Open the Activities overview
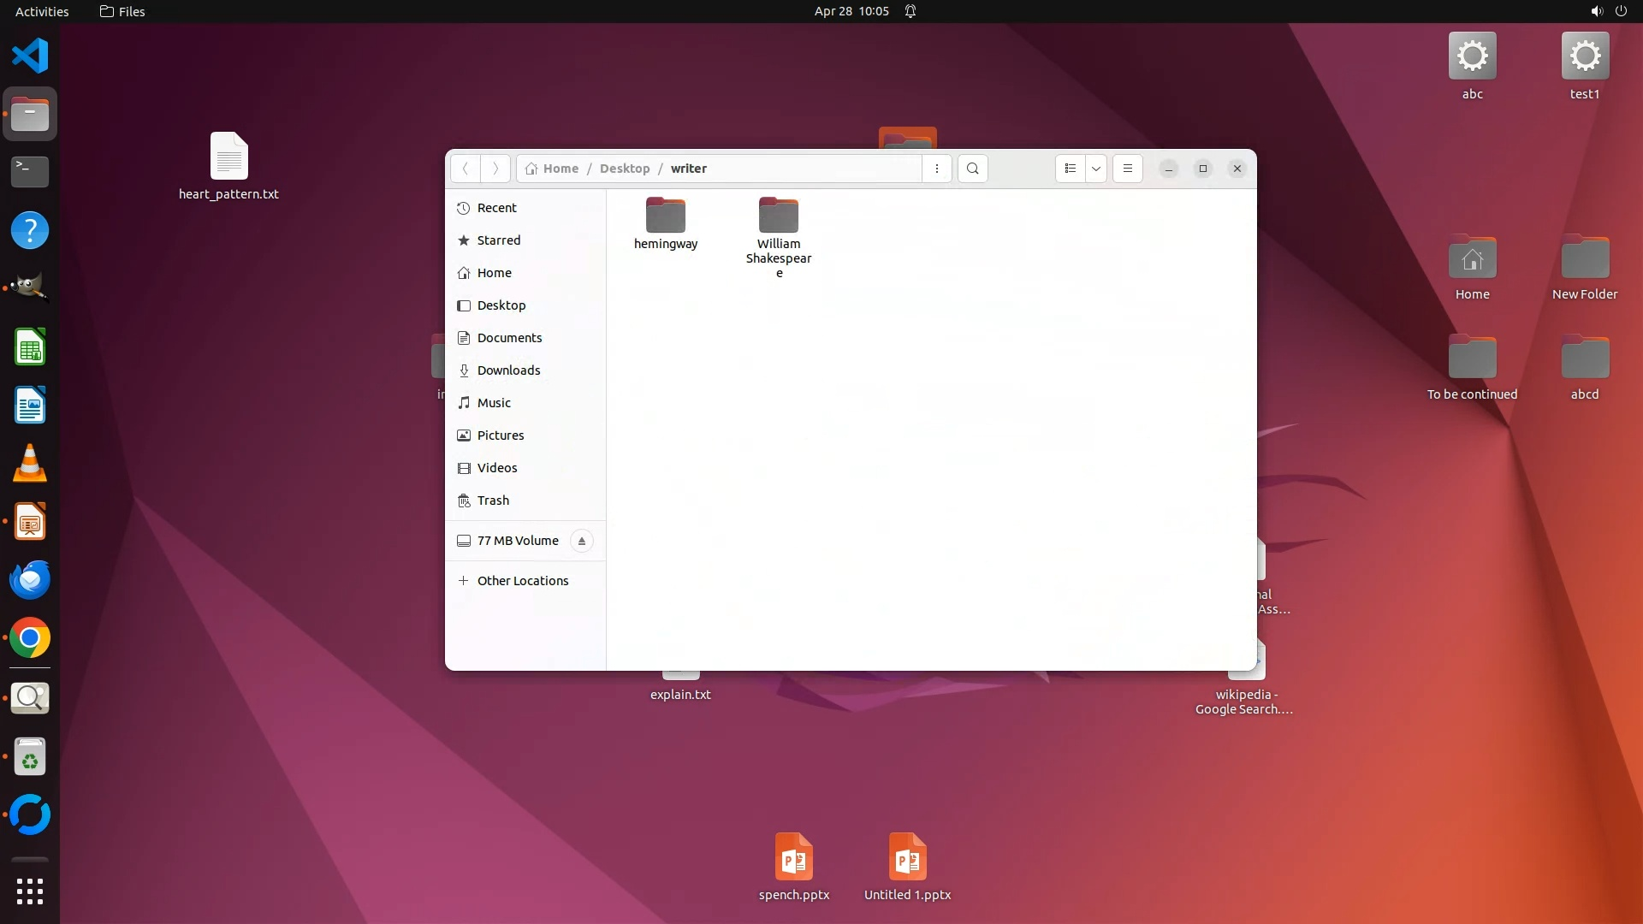The height and width of the screenshot is (924, 1643). [x=42, y=11]
